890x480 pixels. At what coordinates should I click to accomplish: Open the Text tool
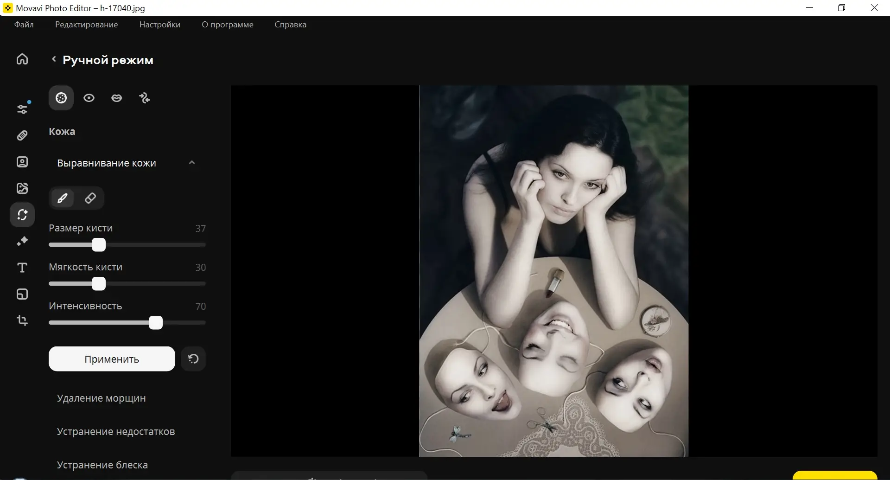(22, 268)
